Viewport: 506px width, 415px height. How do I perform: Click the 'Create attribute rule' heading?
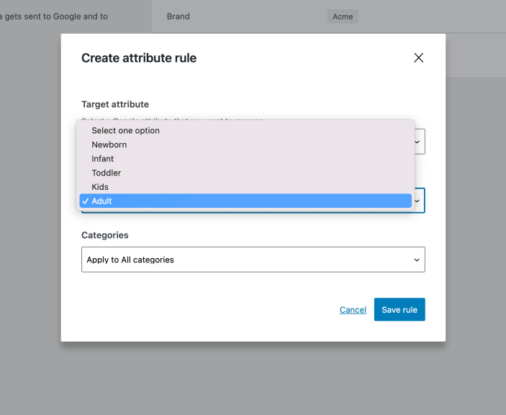[139, 58]
